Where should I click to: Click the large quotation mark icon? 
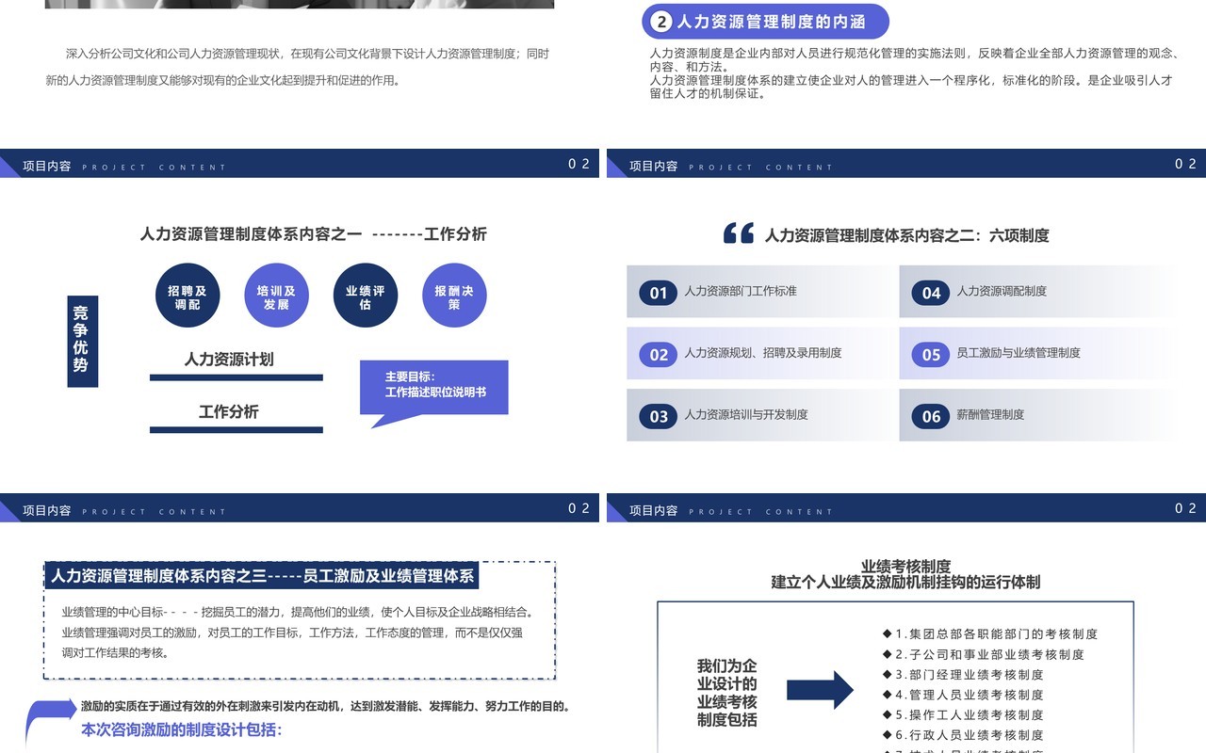(x=739, y=233)
